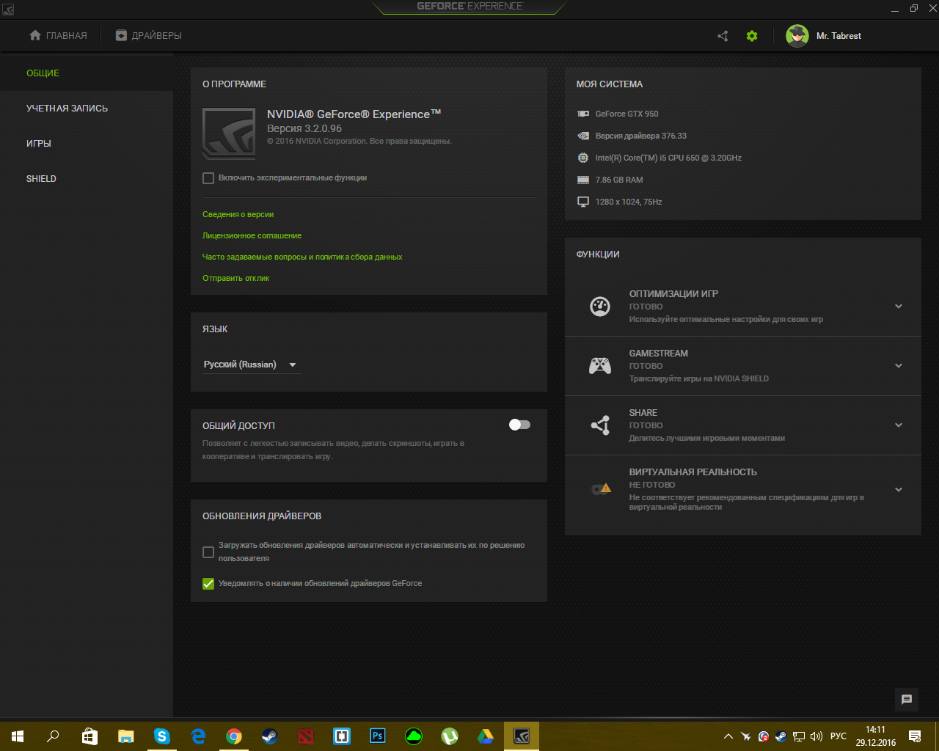Uncheck notify about GeForce driver updates

point(208,584)
